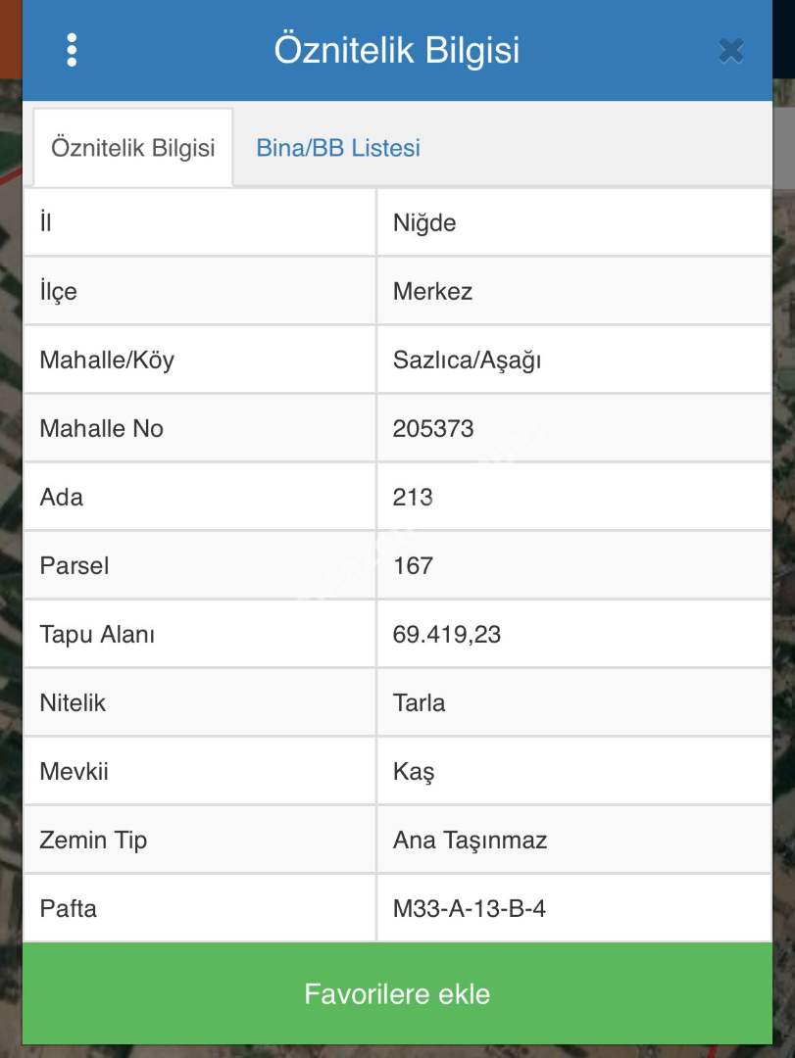Click the Mahalle/Köy row label

click(107, 361)
